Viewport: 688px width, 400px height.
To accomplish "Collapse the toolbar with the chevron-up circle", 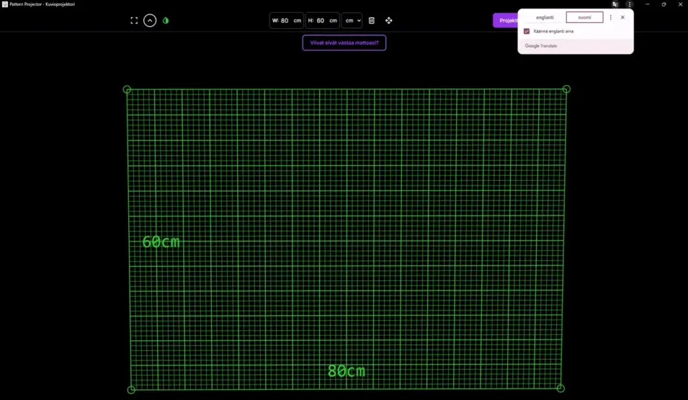I will point(150,21).
